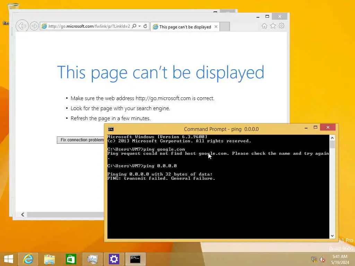Open Internet Explorer from the taskbar
The height and width of the screenshot is (266, 355).
click(x=28, y=259)
